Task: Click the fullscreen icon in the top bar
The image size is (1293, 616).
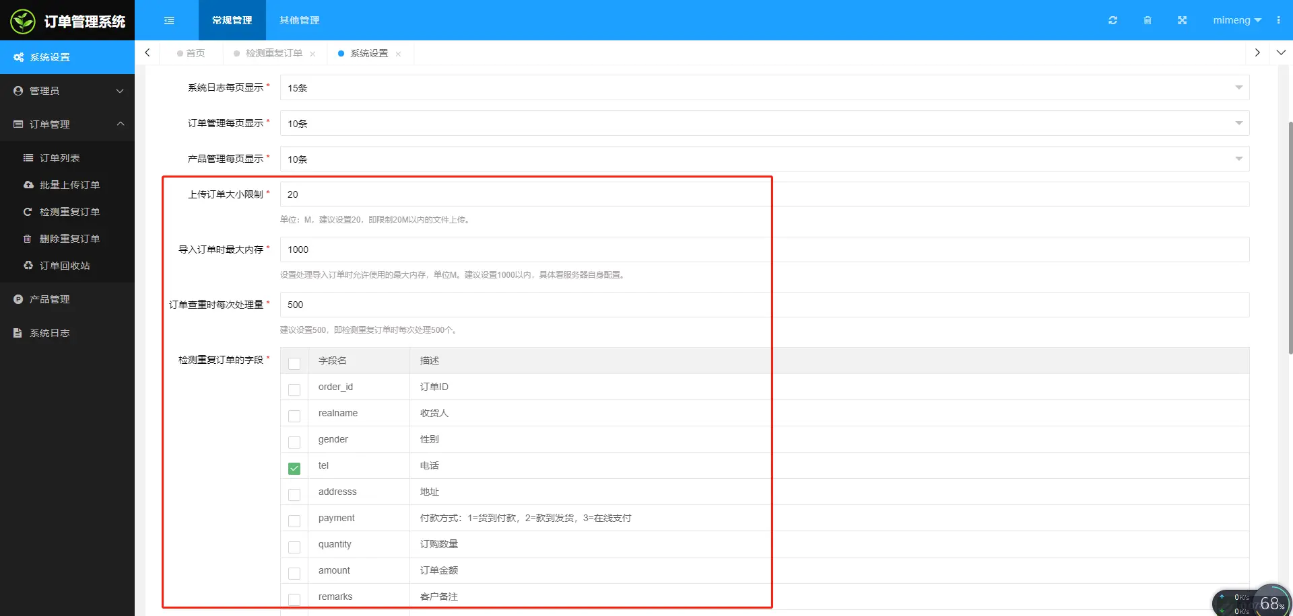Action: click(x=1183, y=20)
